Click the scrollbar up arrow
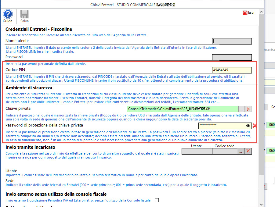Image resolution: width=275 pixels, height=207 pixels. tap(261, 12)
